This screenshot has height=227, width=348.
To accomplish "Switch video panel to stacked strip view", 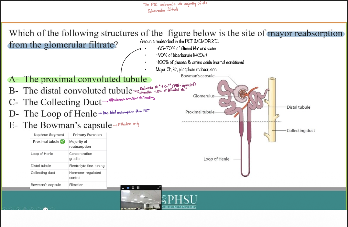I will [x=133, y=188].
